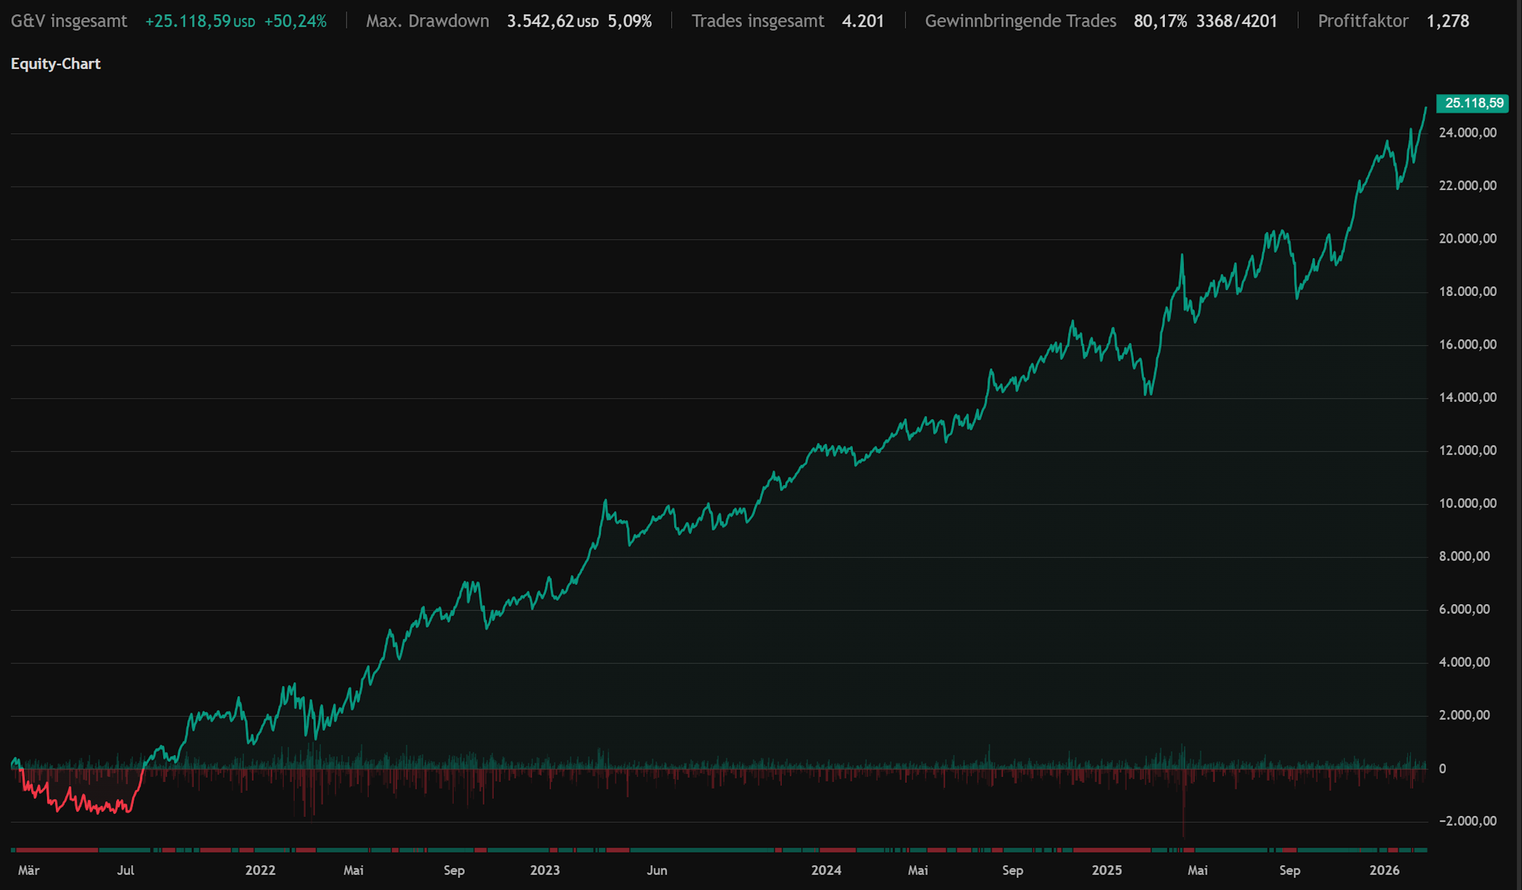
Task: Click the 24.000,00 axis label
Action: point(1467,132)
